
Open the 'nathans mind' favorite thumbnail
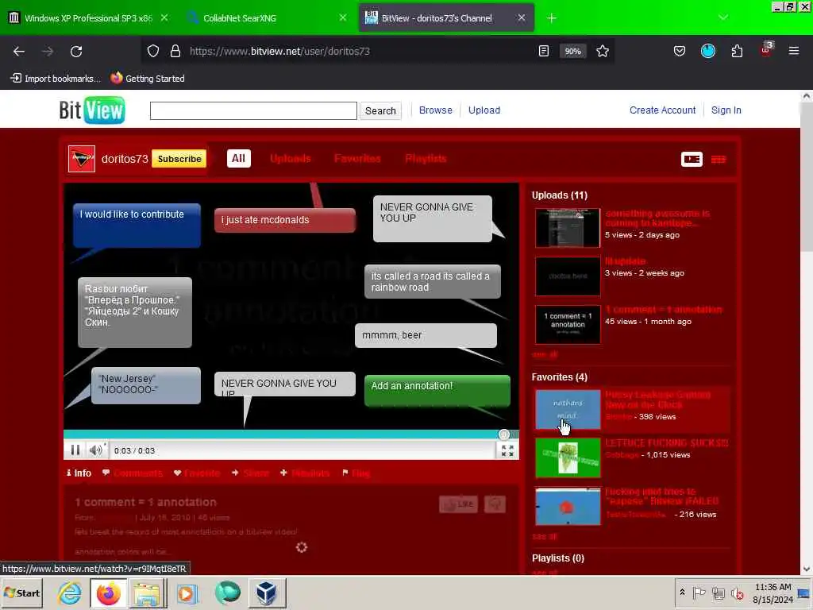tap(568, 409)
